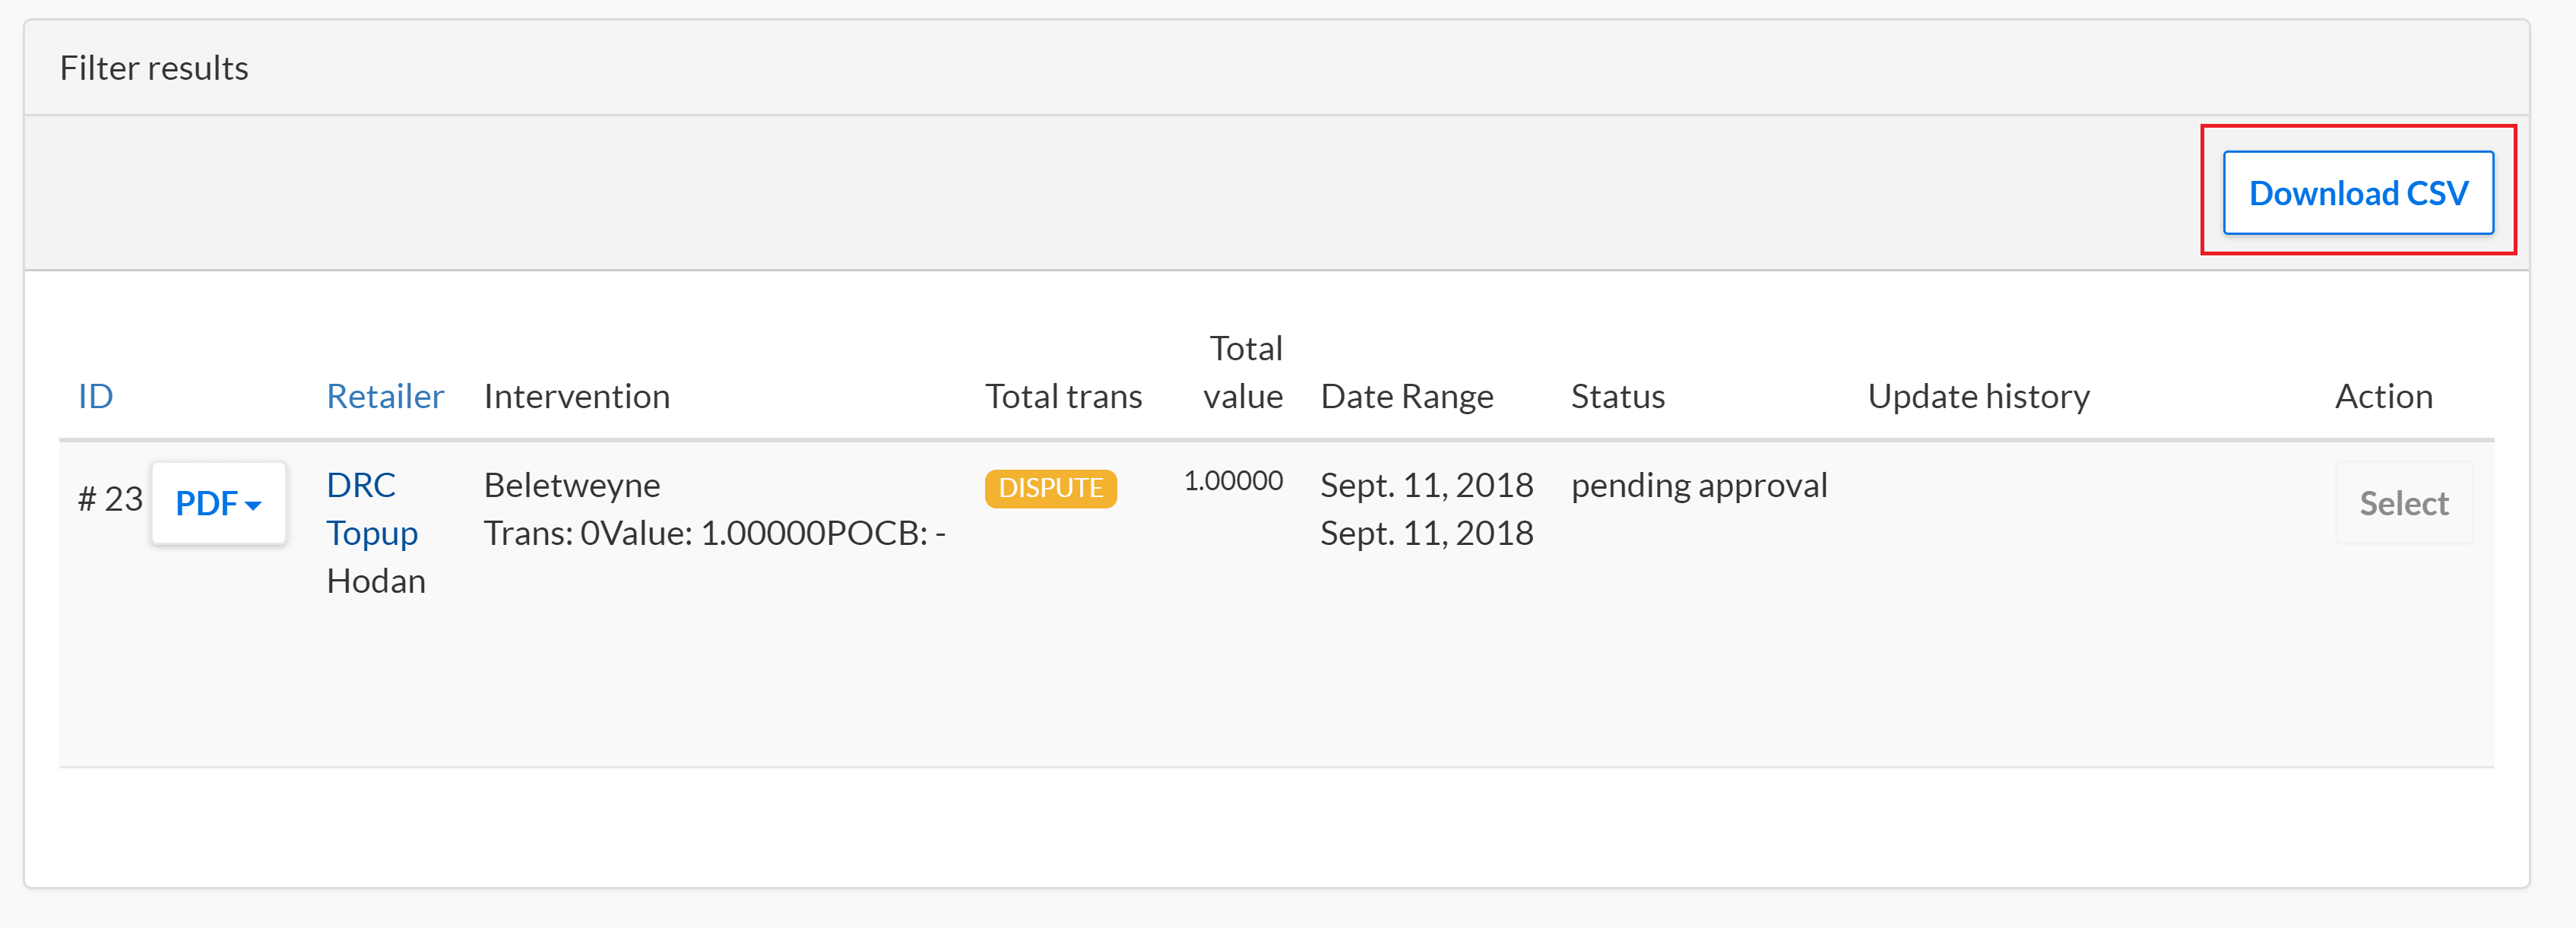
Task: Click the Select action button
Action: click(x=2403, y=503)
